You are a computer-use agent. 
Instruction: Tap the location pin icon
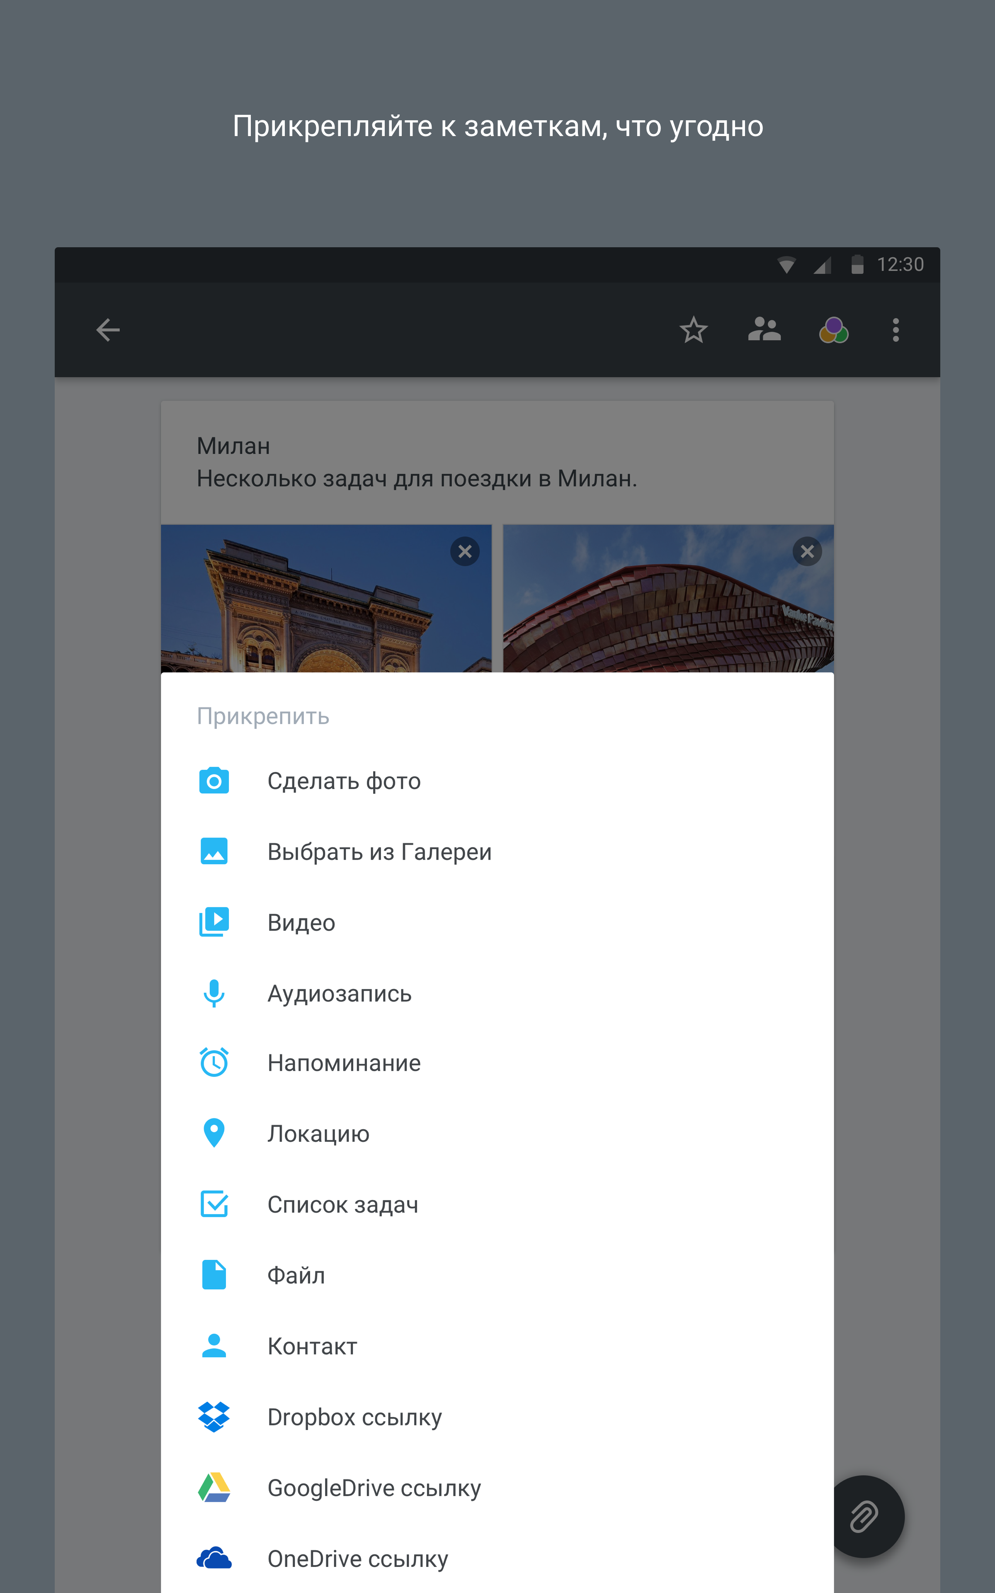click(x=214, y=1133)
